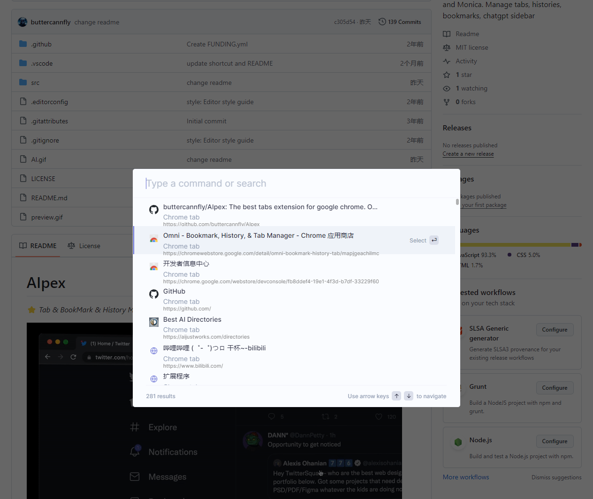Viewport: 593px width, 499px height.
Task: Click the LICENSE file icon
Action: [23, 179]
